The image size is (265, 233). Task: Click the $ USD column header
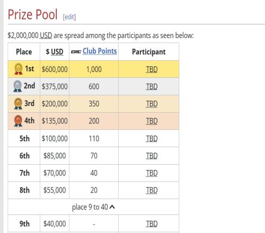point(55,52)
